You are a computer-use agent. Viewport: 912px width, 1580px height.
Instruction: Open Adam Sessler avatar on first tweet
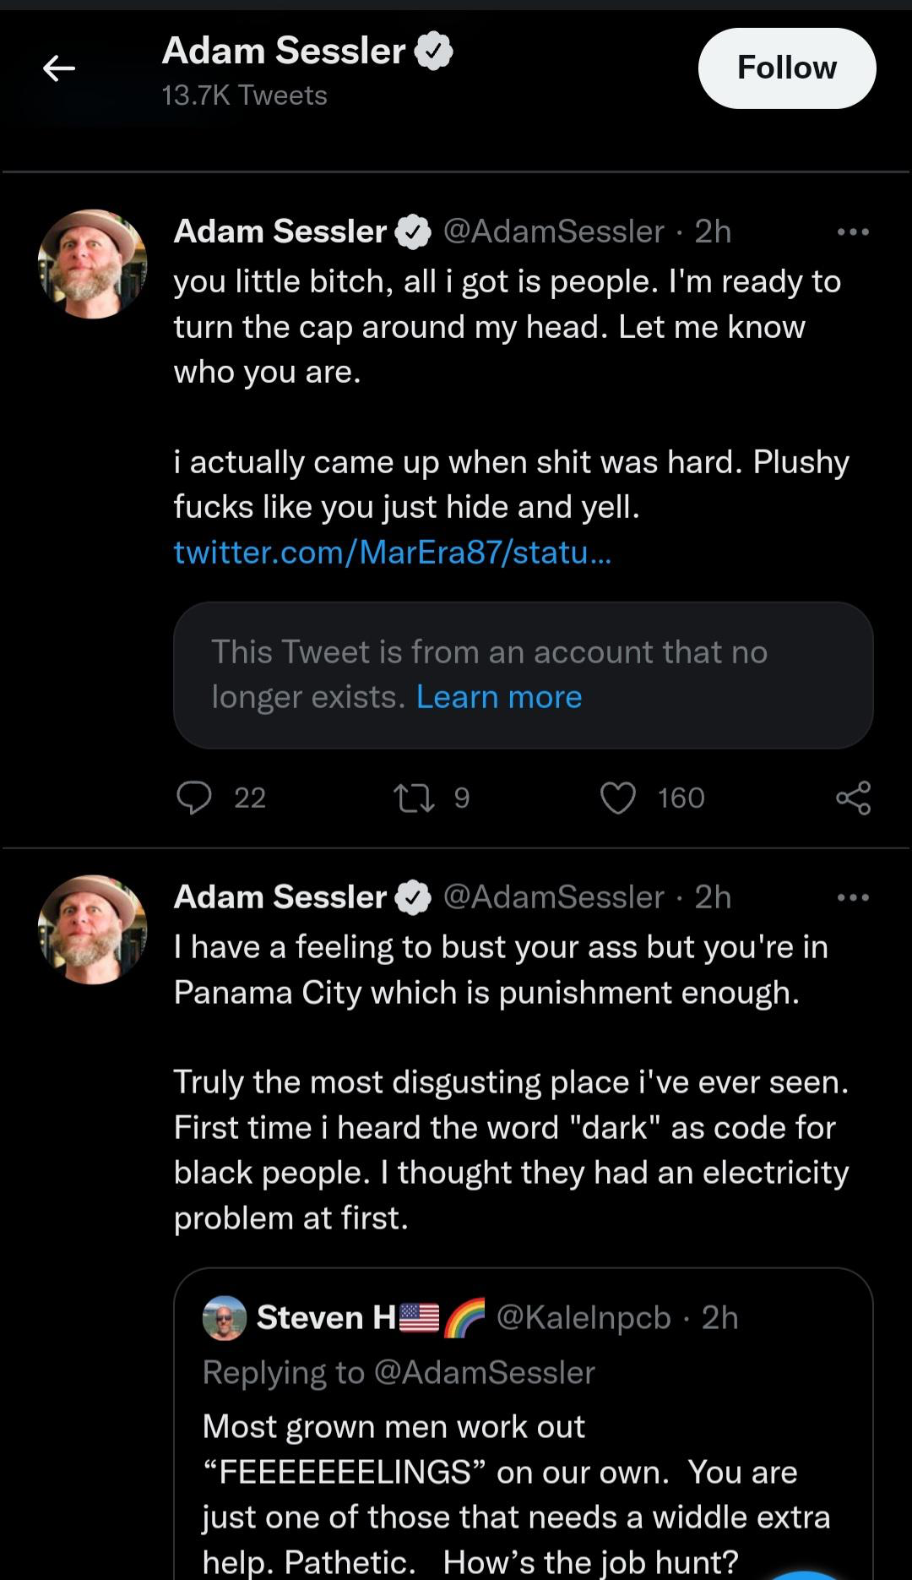93,264
